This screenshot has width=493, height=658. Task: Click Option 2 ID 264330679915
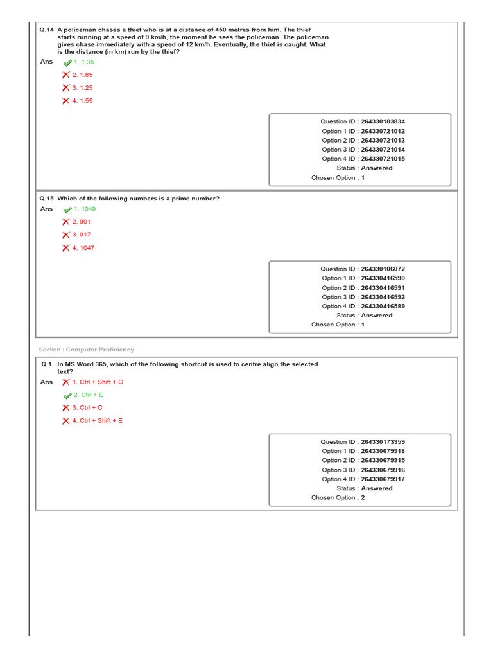(363, 460)
